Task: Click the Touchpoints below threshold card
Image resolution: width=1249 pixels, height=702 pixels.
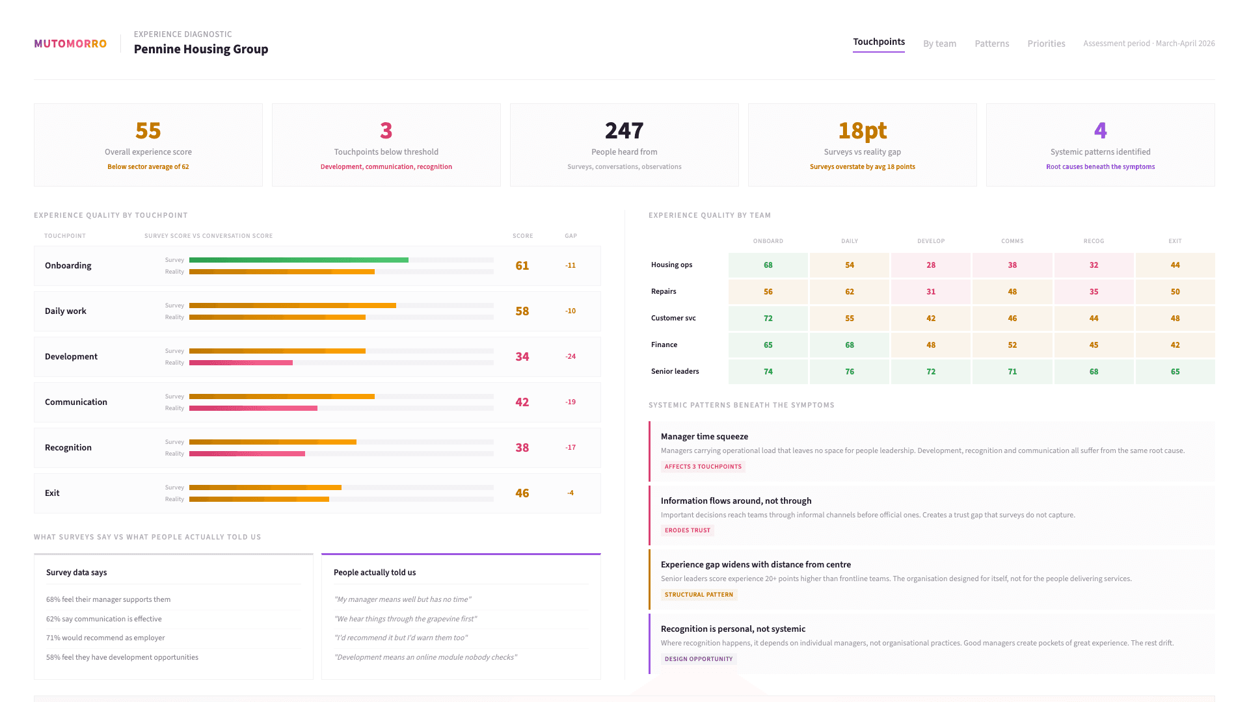Action: pos(386,144)
